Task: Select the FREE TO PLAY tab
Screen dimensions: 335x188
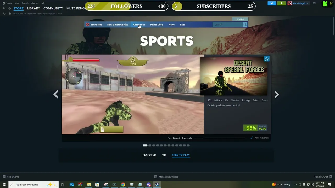Action: point(181,155)
